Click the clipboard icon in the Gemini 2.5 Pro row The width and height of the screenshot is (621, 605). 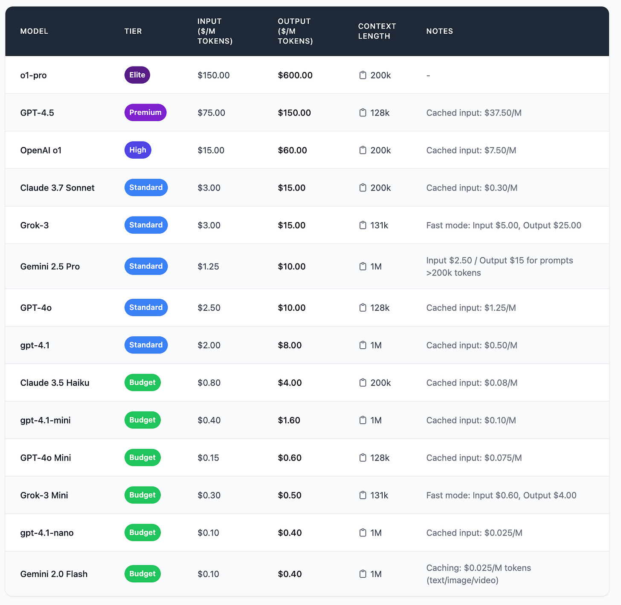[x=363, y=266]
